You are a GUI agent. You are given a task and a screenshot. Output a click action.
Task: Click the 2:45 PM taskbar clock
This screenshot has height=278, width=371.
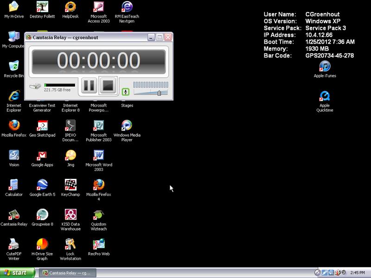[358, 273]
